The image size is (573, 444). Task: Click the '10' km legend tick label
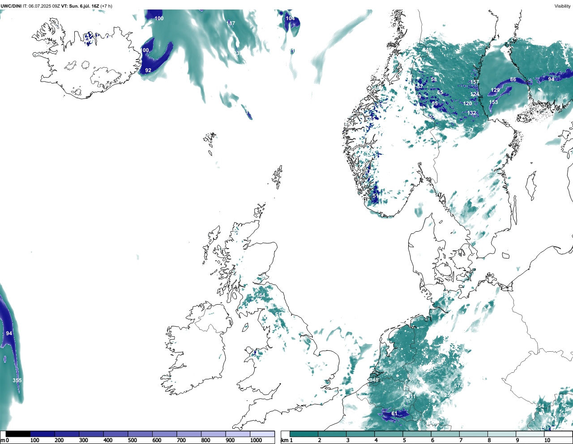[x=547, y=440]
